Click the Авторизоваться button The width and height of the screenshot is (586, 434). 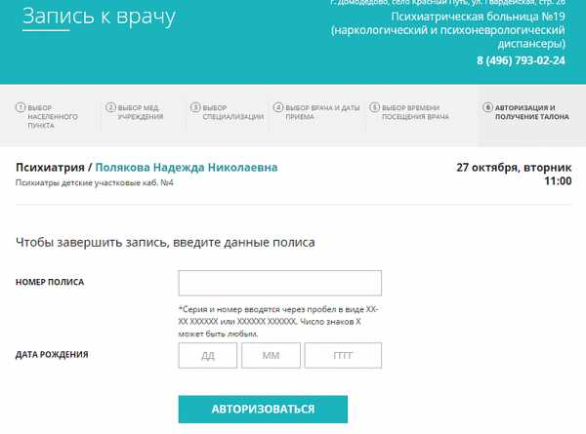coord(263,409)
